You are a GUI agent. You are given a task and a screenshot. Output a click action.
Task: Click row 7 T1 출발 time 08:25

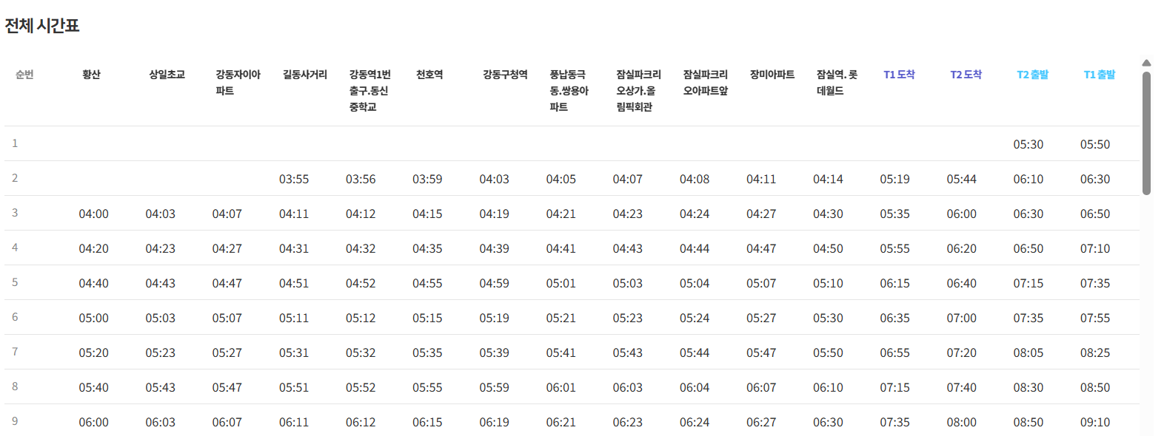(x=1094, y=353)
